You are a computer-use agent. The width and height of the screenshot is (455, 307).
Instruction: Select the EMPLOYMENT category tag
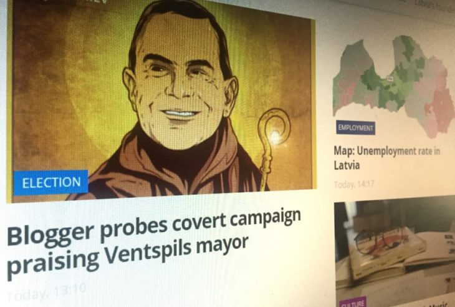tap(355, 128)
